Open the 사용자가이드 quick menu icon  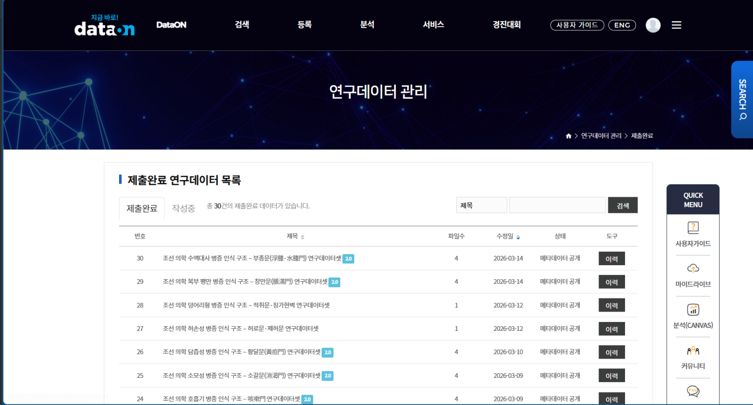[x=692, y=227]
